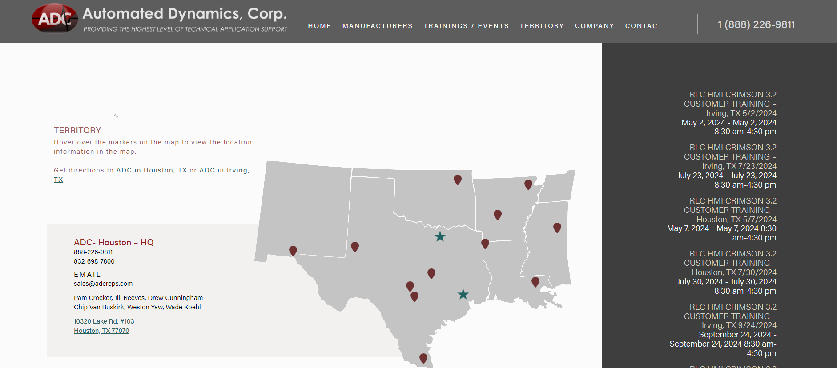Click the 'July 23, 2024 - July 23, 2024' date text
Image resolution: width=837 pixels, height=368 pixels.
coord(727,176)
